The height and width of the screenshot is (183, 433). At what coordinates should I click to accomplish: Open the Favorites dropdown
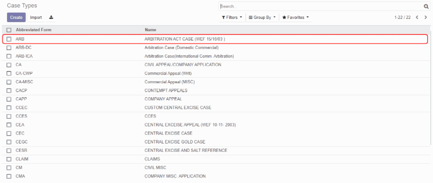295,17
